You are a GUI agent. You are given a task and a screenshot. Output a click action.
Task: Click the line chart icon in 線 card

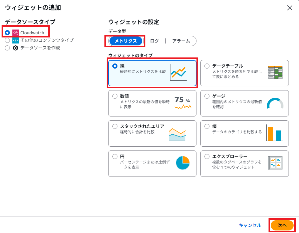tap(178, 72)
